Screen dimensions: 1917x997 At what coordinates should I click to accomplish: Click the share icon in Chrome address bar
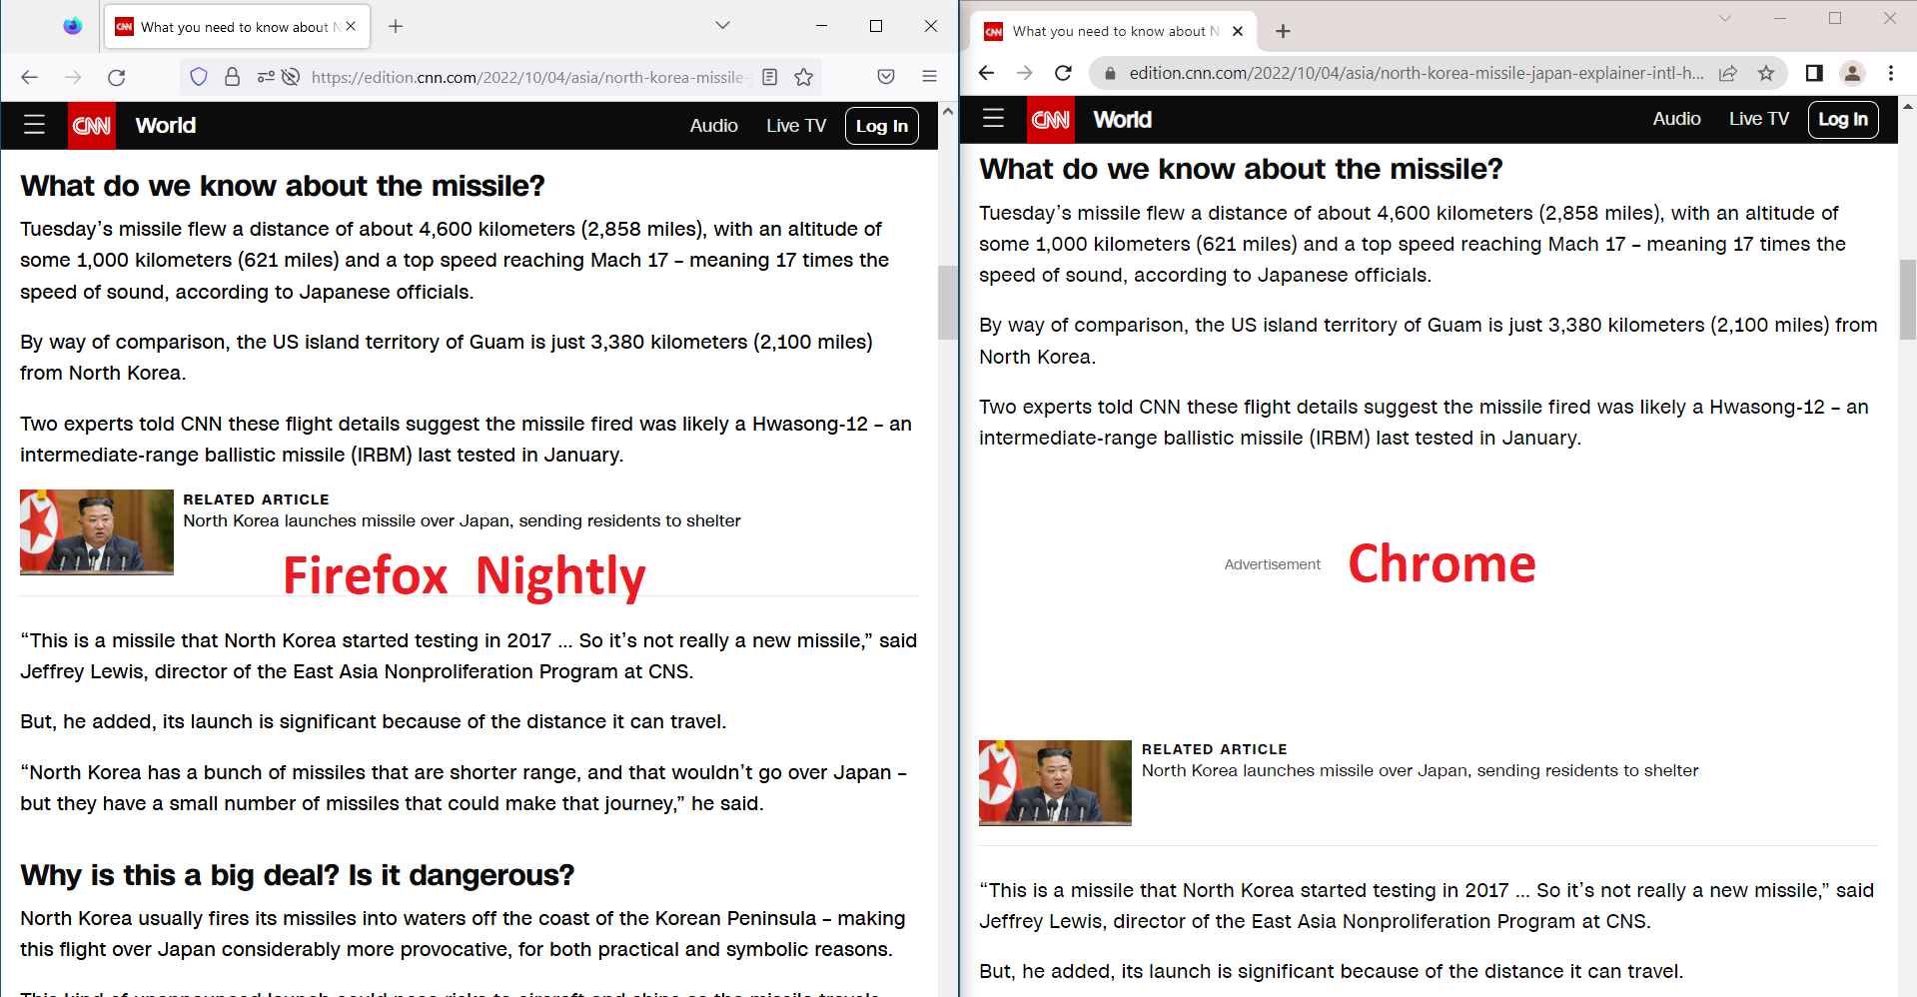click(1728, 73)
